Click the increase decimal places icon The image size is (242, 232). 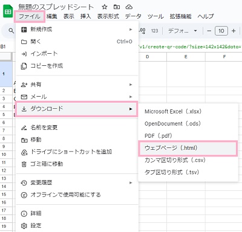(x=142, y=31)
